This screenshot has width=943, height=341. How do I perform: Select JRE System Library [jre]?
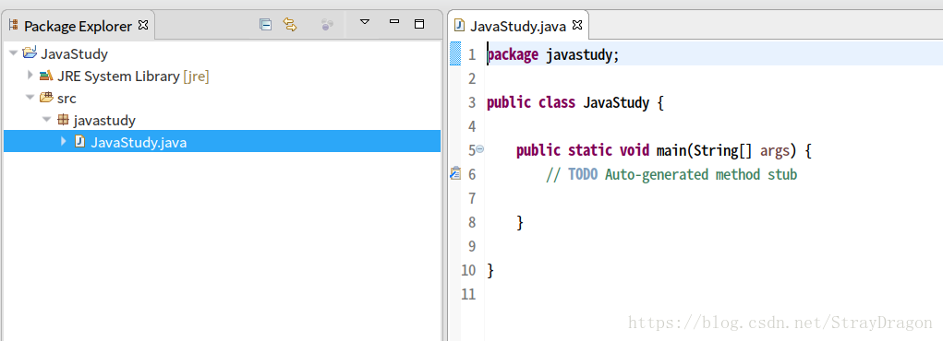click(x=134, y=76)
